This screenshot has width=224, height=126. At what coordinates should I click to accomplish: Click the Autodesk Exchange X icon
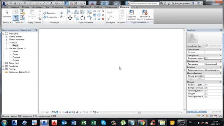coord(193,3)
